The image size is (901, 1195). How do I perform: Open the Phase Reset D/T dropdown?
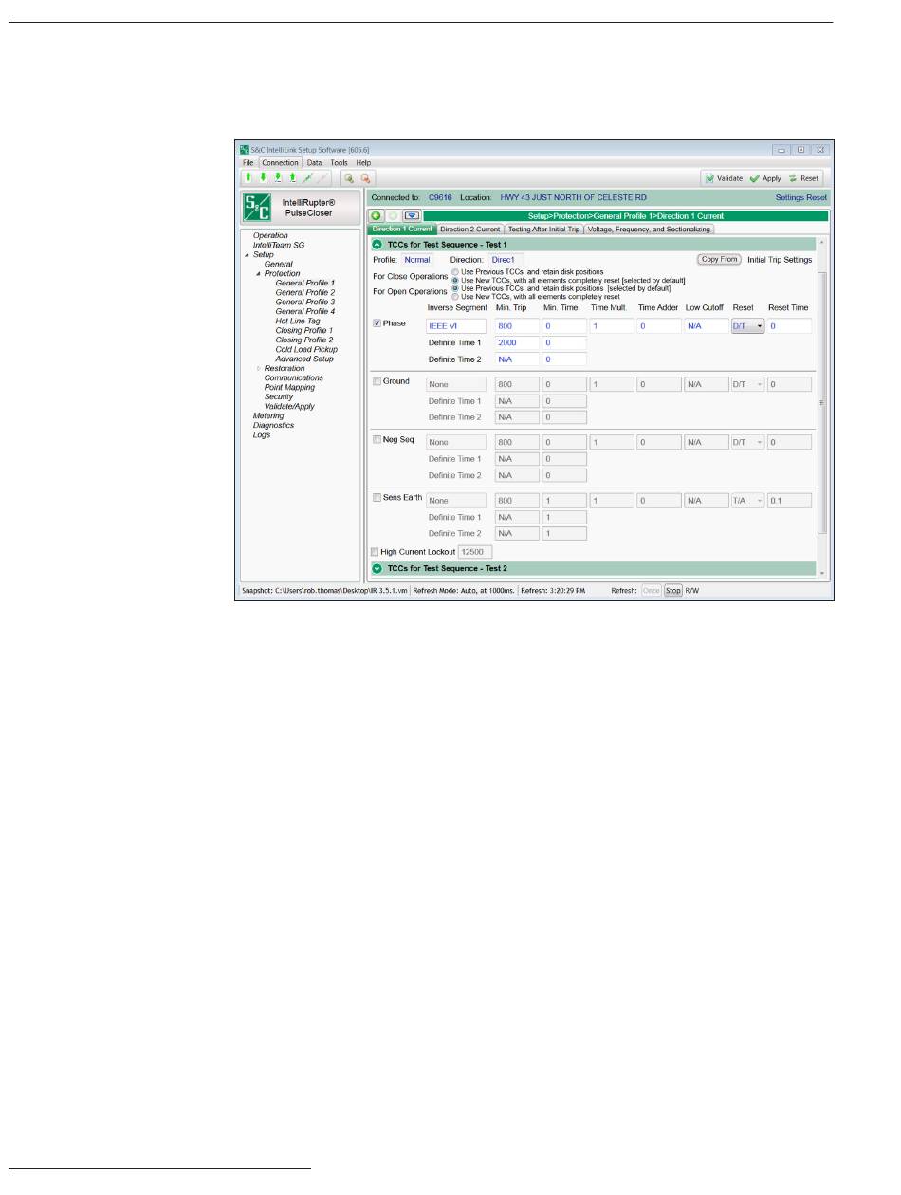(747, 325)
